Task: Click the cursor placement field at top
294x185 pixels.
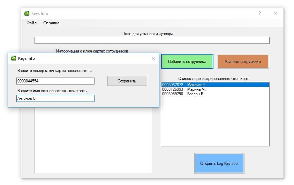Action: click(x=152, y=40)
